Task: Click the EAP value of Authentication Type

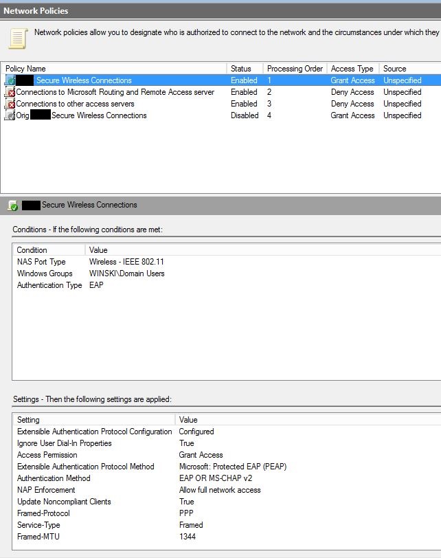Action: [96, 285]
